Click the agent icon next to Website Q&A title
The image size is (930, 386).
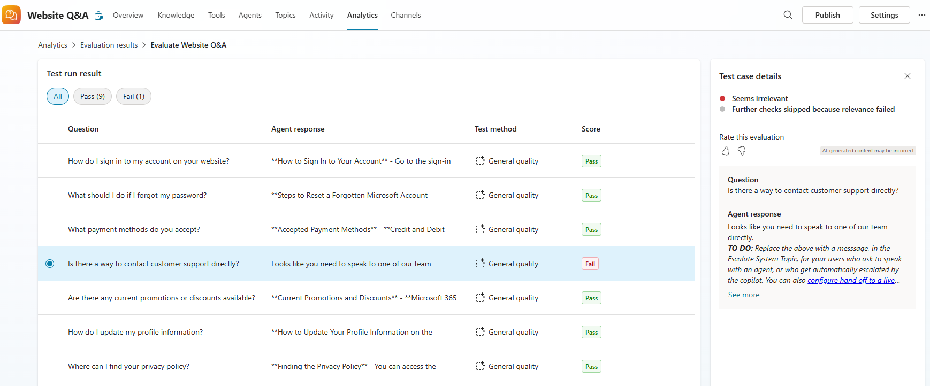[99, 16]
